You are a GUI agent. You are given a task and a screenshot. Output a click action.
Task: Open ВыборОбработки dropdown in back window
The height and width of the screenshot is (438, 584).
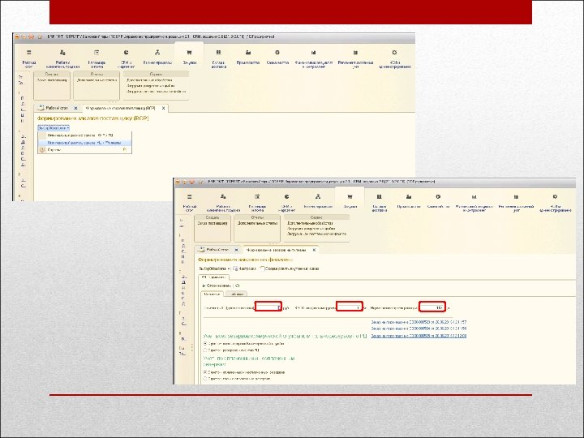[x=54, y=128]
